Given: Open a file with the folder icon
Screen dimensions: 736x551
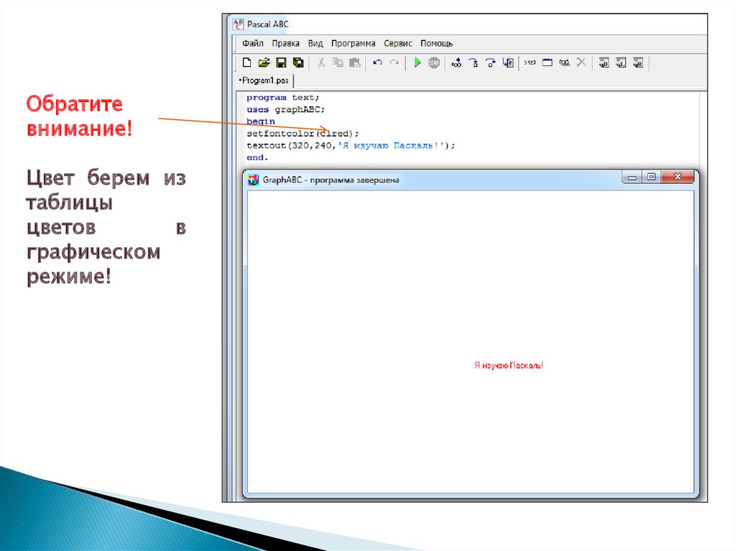Looking at the screenshot, I should [x=264, y=62].
